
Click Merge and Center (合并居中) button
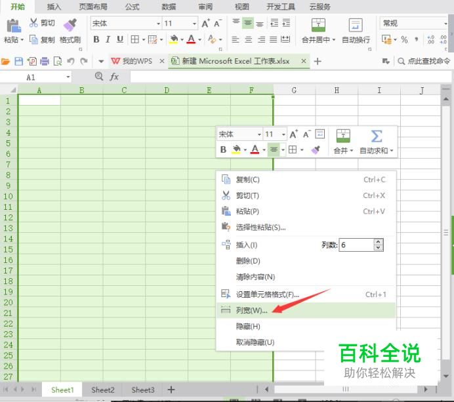click(x=318, y=31)
